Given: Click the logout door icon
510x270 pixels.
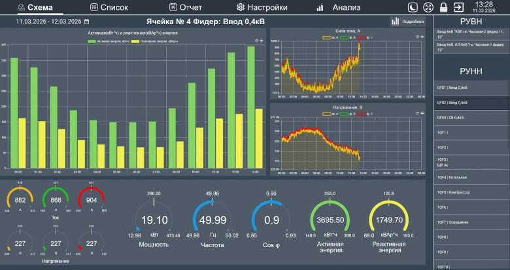Looking at the screenshot, I should point(459,8).
